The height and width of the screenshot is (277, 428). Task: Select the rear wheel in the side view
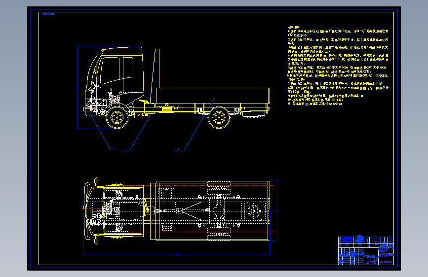pyautogui.click(x=219, y=117)
